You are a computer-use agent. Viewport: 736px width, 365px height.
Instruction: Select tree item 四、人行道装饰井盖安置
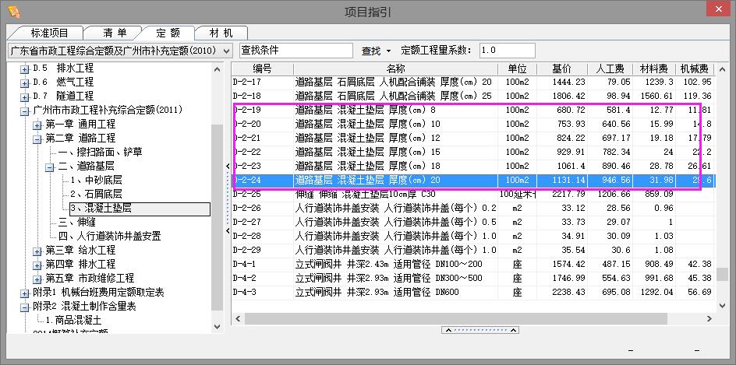[109, 236]
